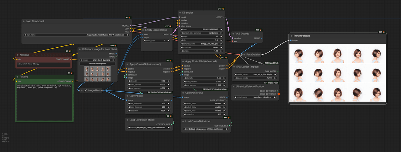
Task: Click the pencil icon on Image Resize node
Action: pos(85,90)
